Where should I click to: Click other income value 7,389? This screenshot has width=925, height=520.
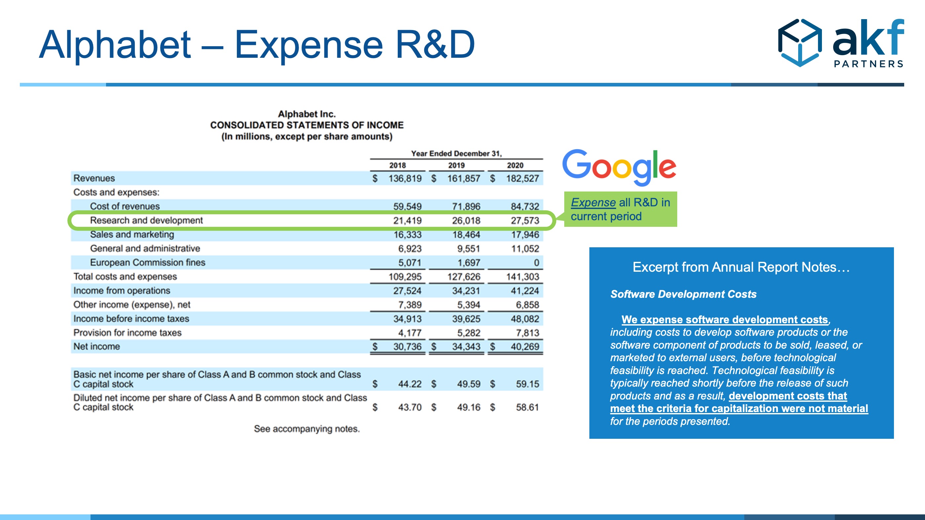point(409,305)
